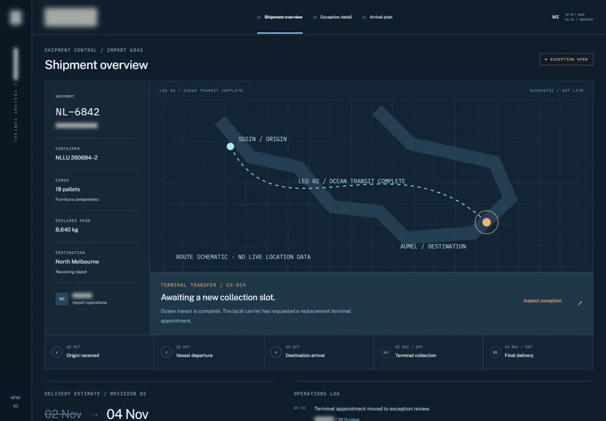606x421 pixels.
Task: Click the arrow icon beside Inspect exception
Action: click(579, 304)
